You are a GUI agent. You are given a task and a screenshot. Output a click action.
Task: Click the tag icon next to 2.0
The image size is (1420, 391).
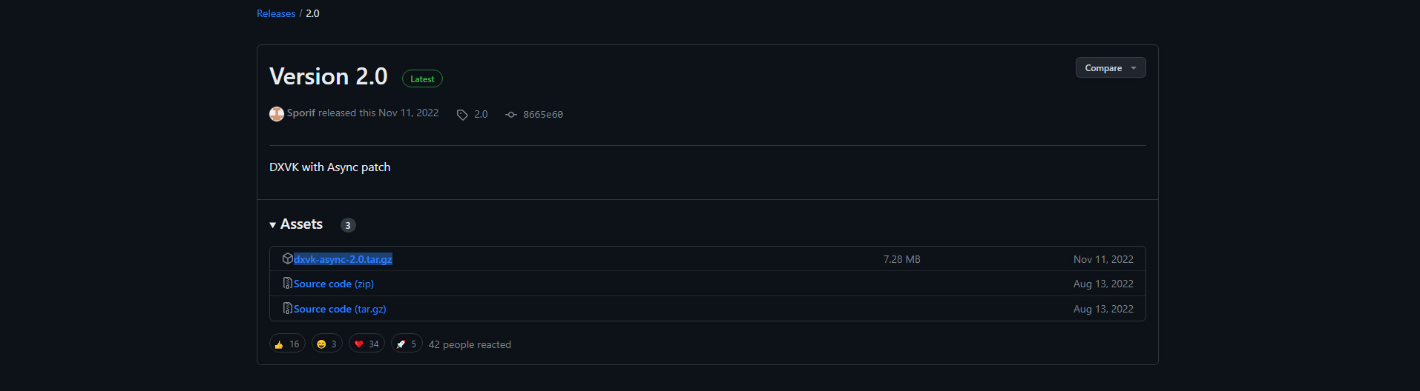tap(462, 115)
